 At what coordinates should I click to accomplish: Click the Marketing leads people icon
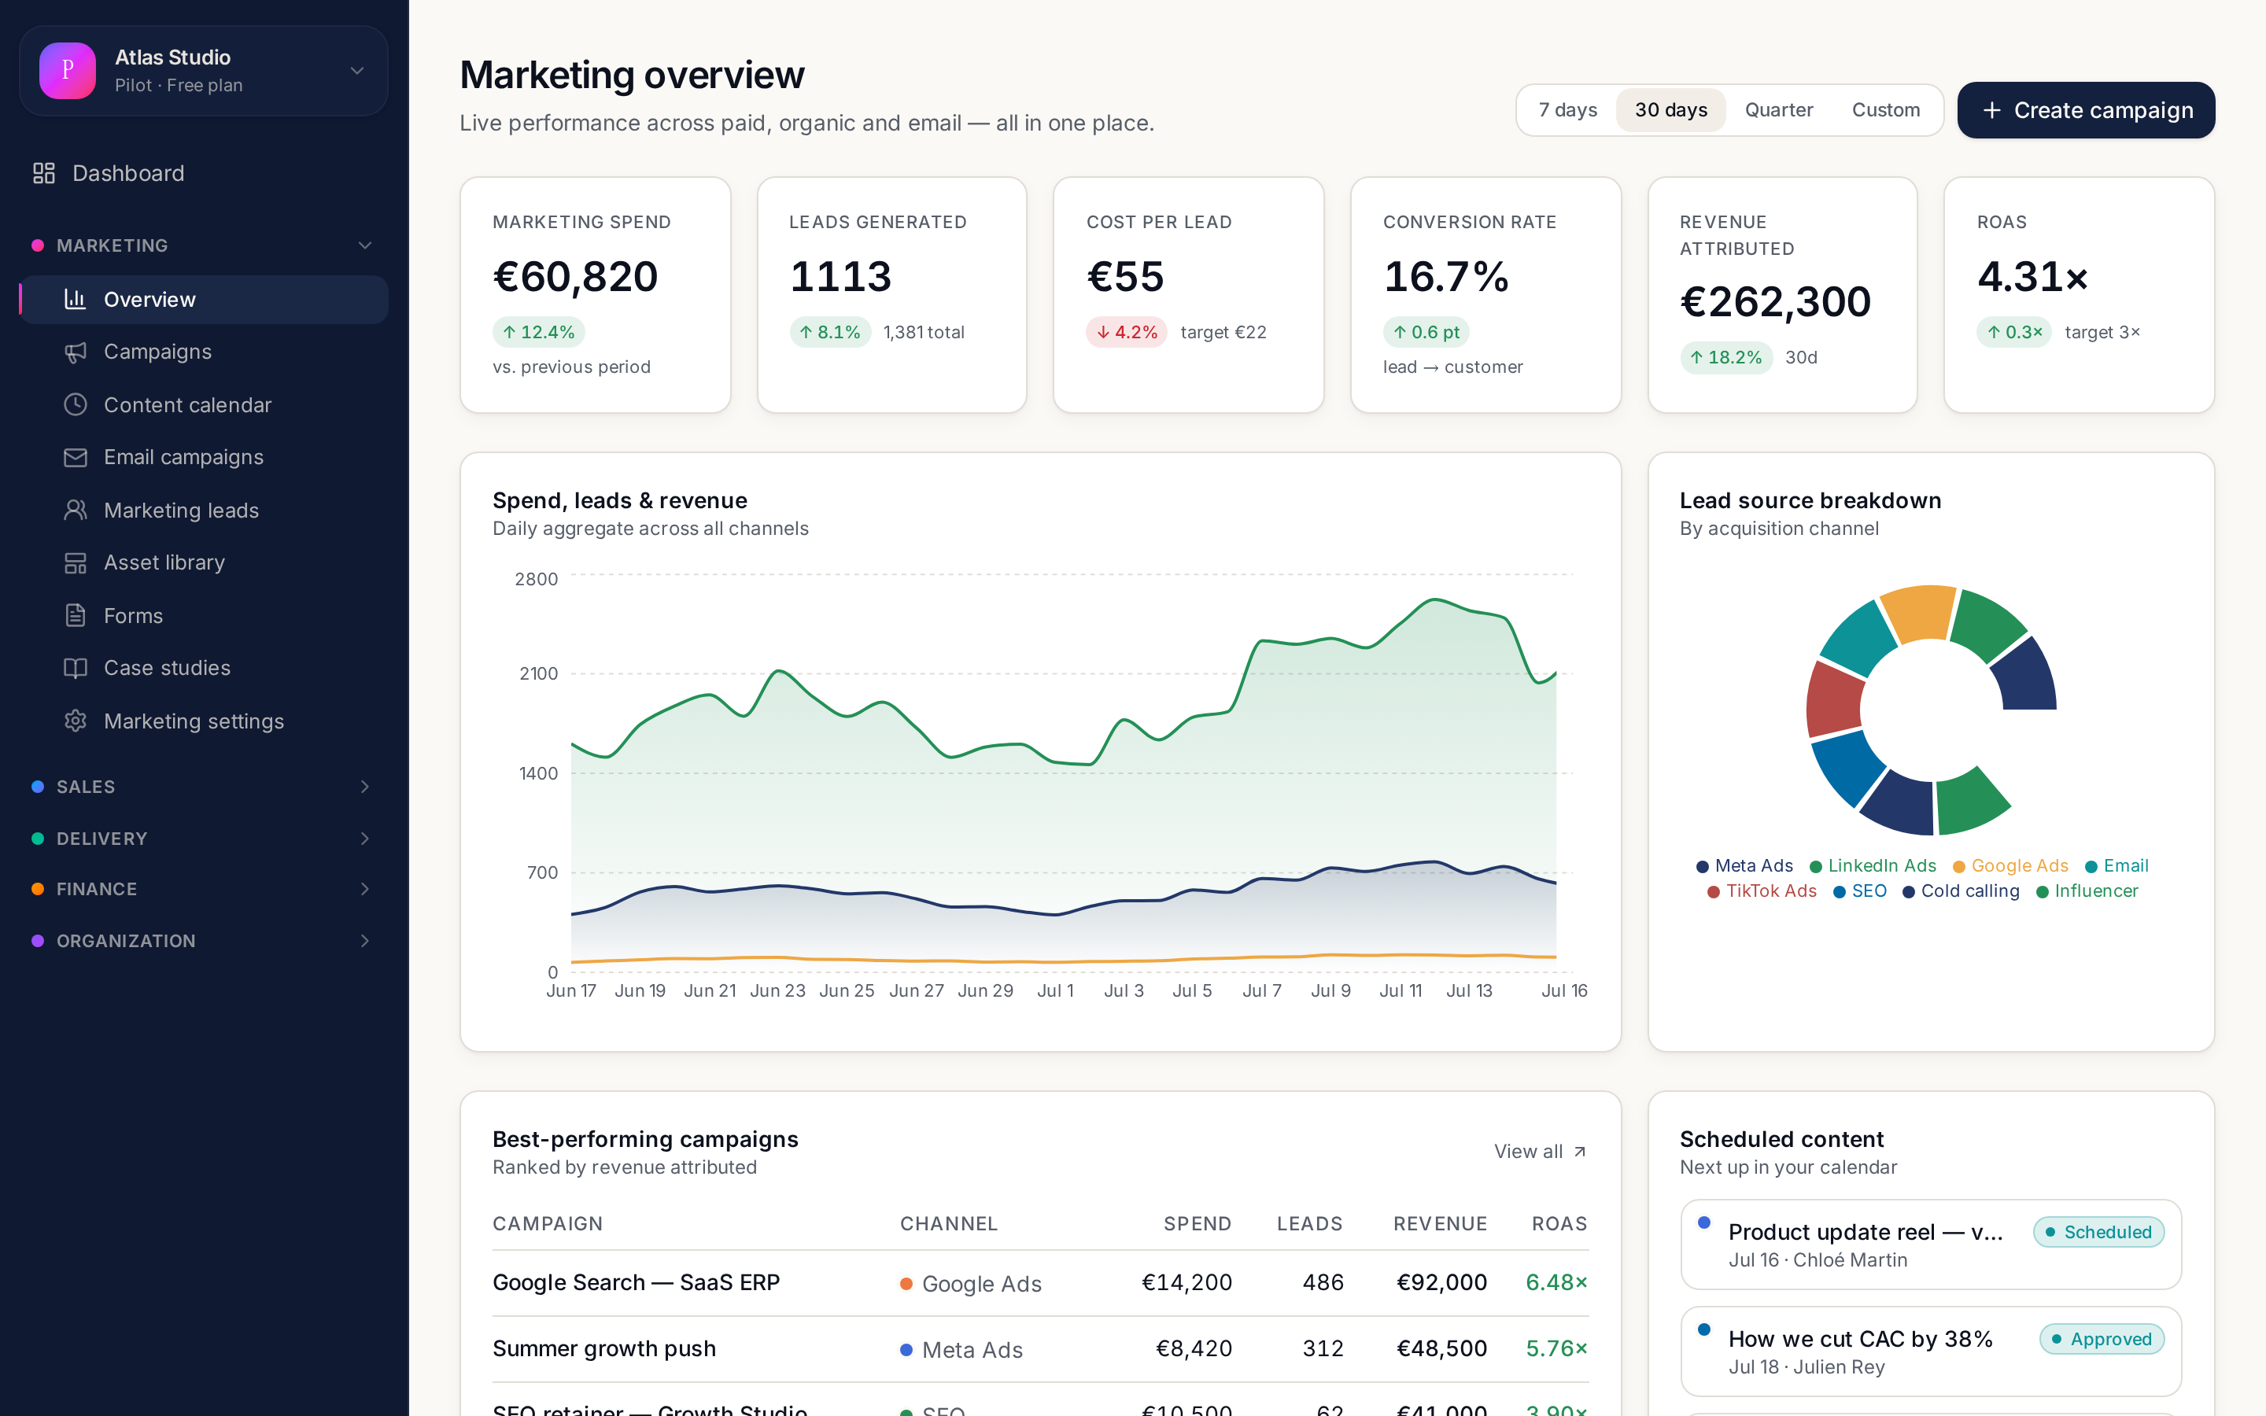point(75,511)
